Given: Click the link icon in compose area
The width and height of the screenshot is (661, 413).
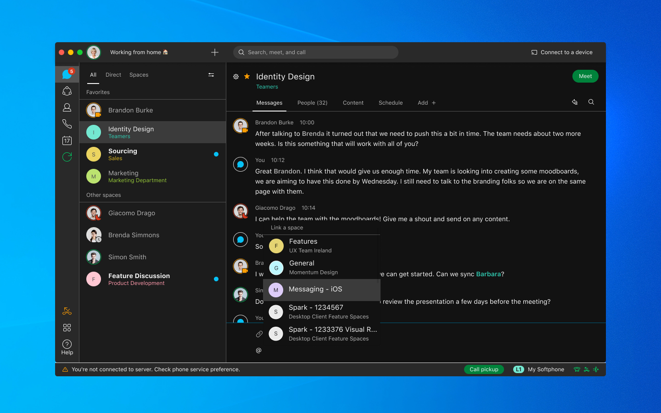Looking at the screenshot, I should pyautogui.click(x=259, y=334).
